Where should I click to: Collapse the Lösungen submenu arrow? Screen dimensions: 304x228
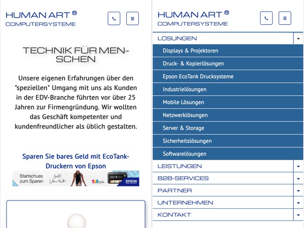[x=298, y=39]
